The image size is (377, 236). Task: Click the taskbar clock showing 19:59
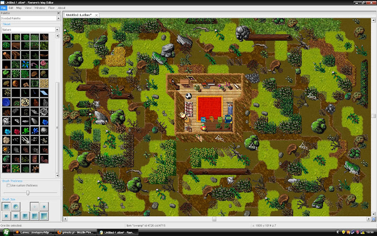(370, 232)
